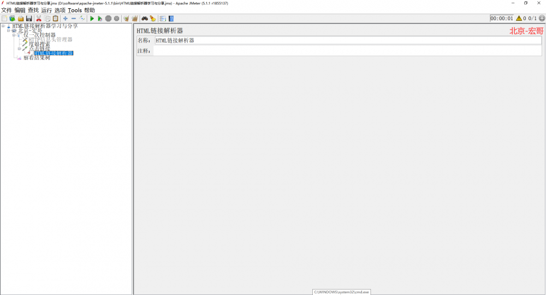Image resolution: width=546 pixels, height=295 pixels.
Task: Open the 文件 menu
Action: [x=7, y=10]
